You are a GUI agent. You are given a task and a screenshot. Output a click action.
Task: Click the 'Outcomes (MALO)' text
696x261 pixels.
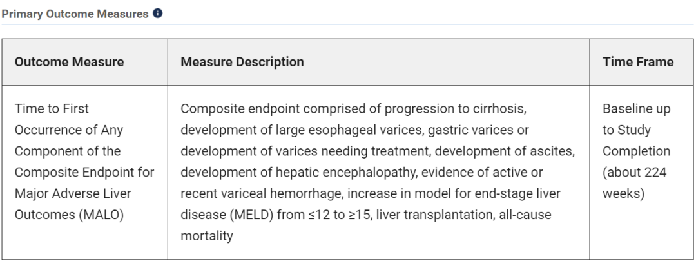[x=69, y=215]
